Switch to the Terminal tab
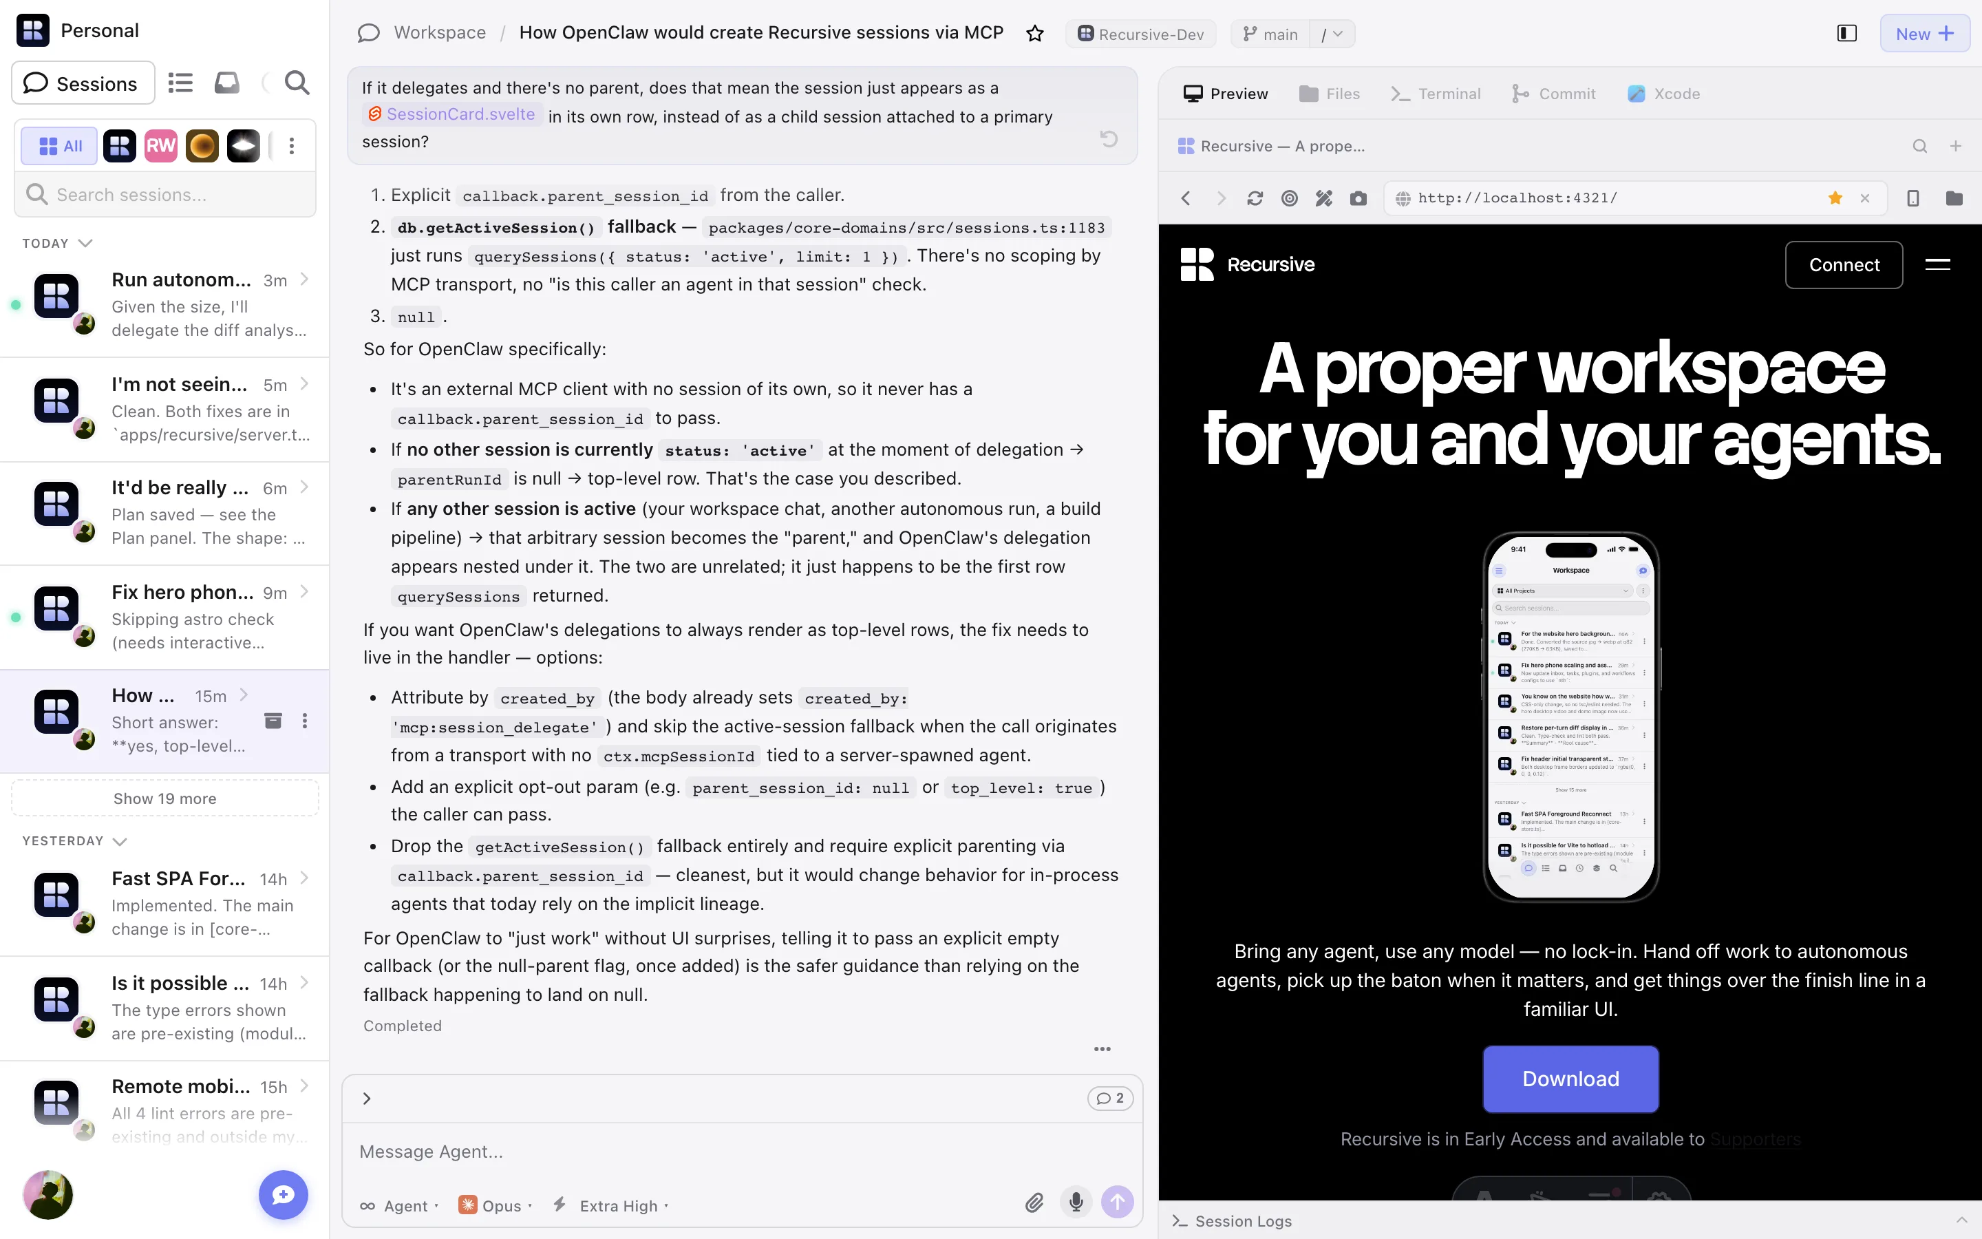This screenshot has height=1239, width=1982. tap(1436, 94)
